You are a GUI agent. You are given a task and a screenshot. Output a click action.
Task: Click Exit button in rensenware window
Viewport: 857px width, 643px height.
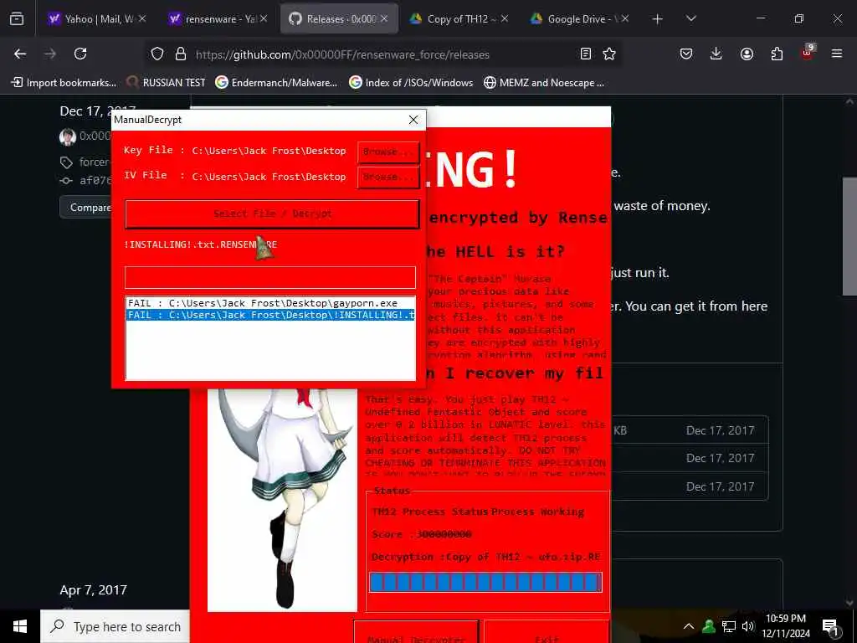pos(547,632)
